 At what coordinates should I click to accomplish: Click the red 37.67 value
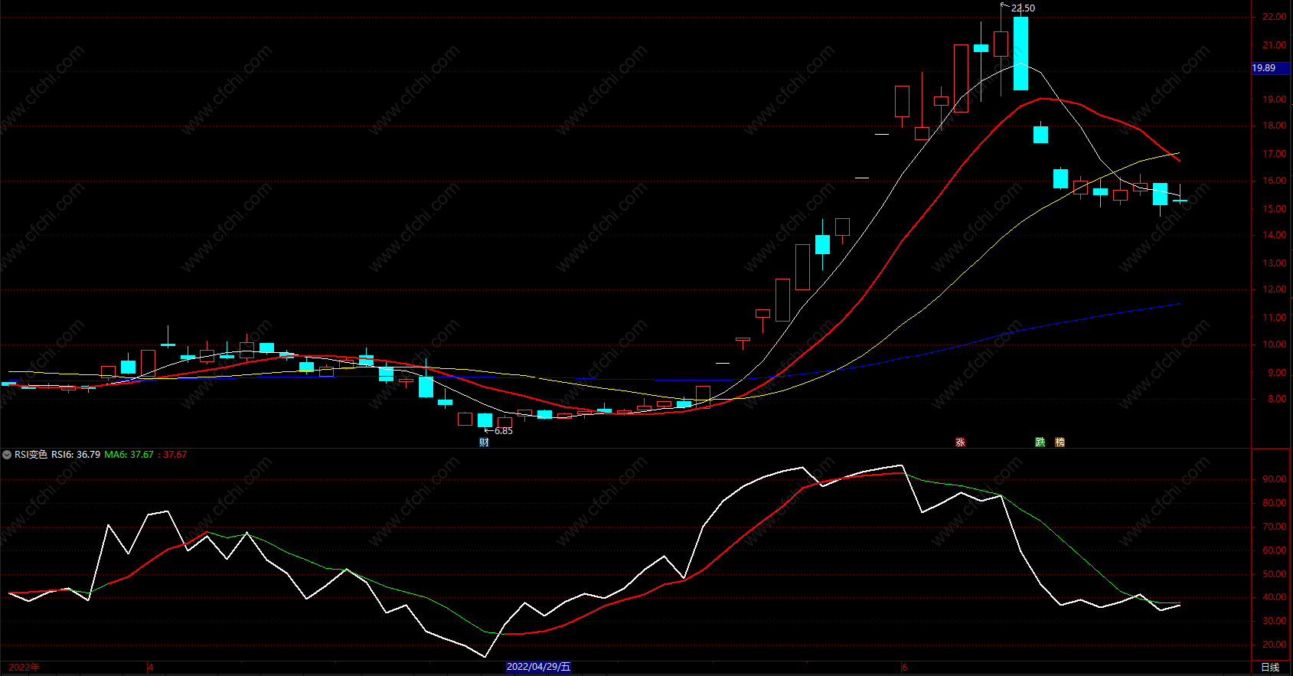[x=175, y=455]
